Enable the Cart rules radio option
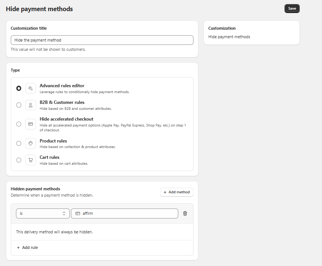Screen dimensions: 322x266 [19, 160]
